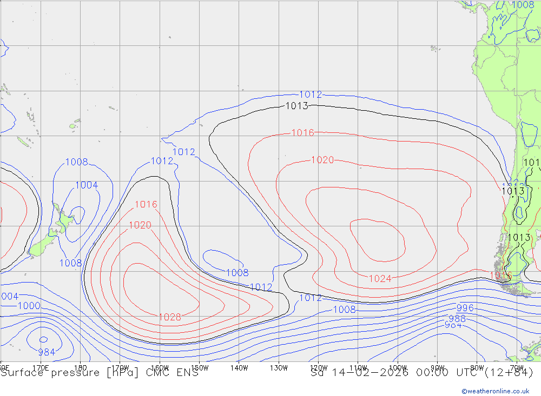
Task: Click the 70W longitude label
Action: (517, 368)
